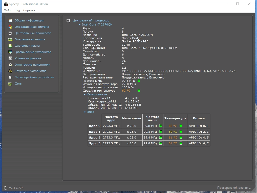
Task: Click green icon next to Ядро 0 bus frequency
Action: (x=161, y=126)
